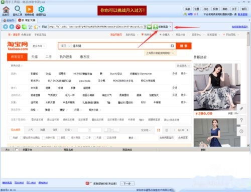The height and width of the screenshot is (192, 251).
Task: Tick the select-all checkbox in the table header
Action: pos(17,149)
